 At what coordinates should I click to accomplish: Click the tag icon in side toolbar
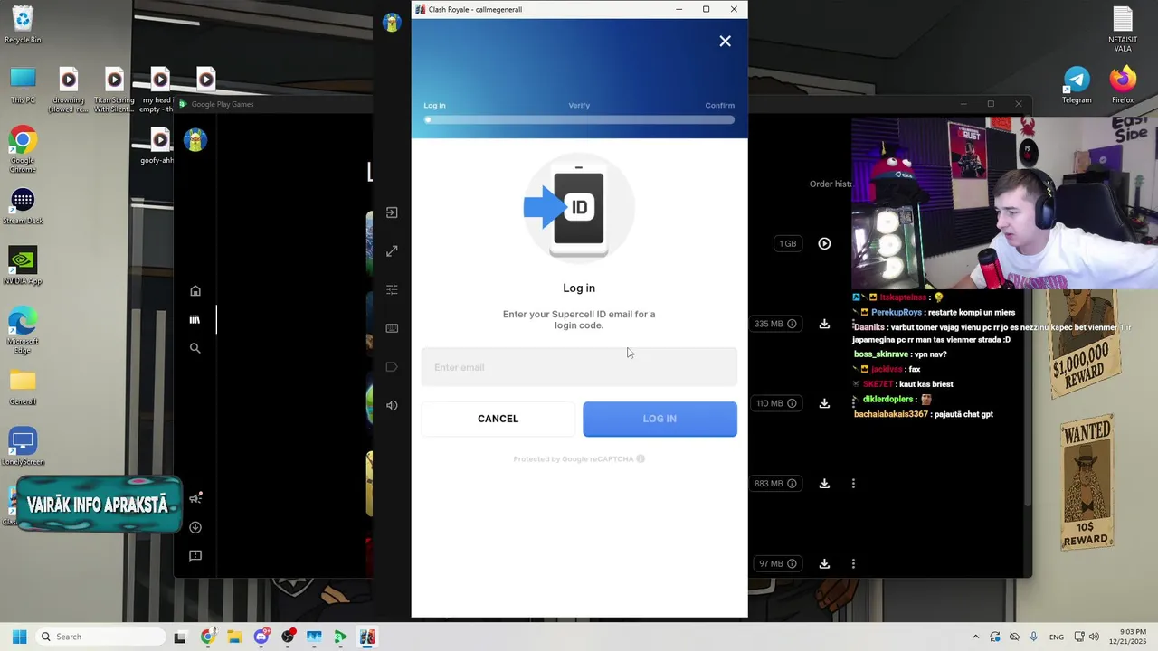pos(392,366)
